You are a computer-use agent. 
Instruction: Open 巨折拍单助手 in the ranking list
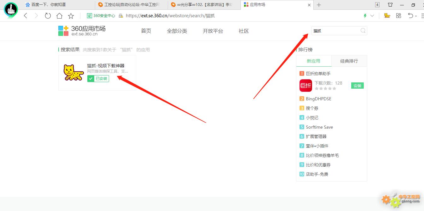318,74
